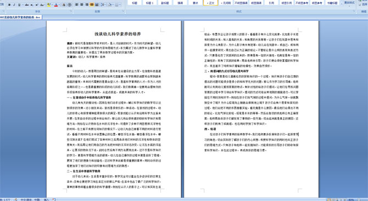368x201 pixels.
Task: Open the Paragraph dialog launcher
Action: 124,11
